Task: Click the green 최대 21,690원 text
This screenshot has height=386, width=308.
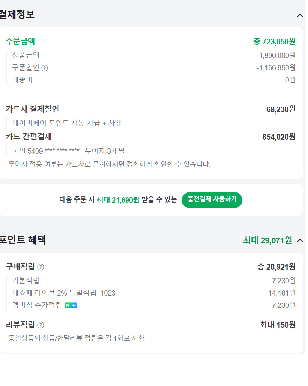Action: coord(118,200)
